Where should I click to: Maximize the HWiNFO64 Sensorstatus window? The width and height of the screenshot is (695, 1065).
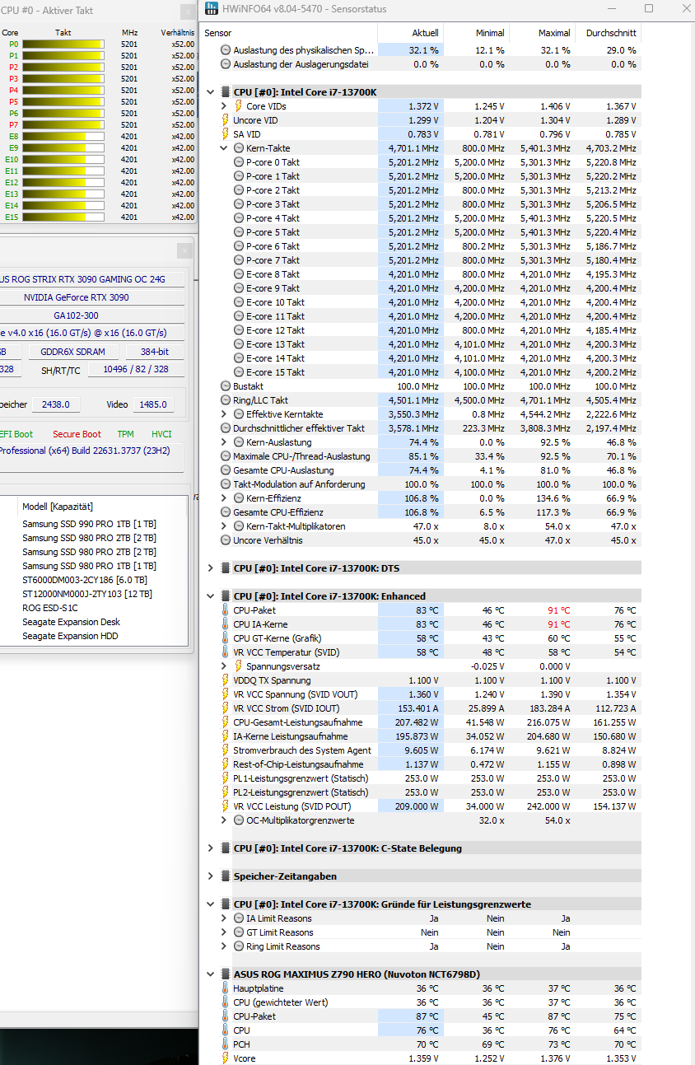coord(649,9)
